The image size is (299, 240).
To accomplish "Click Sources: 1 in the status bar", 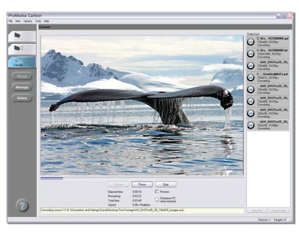I will (264, 220).
